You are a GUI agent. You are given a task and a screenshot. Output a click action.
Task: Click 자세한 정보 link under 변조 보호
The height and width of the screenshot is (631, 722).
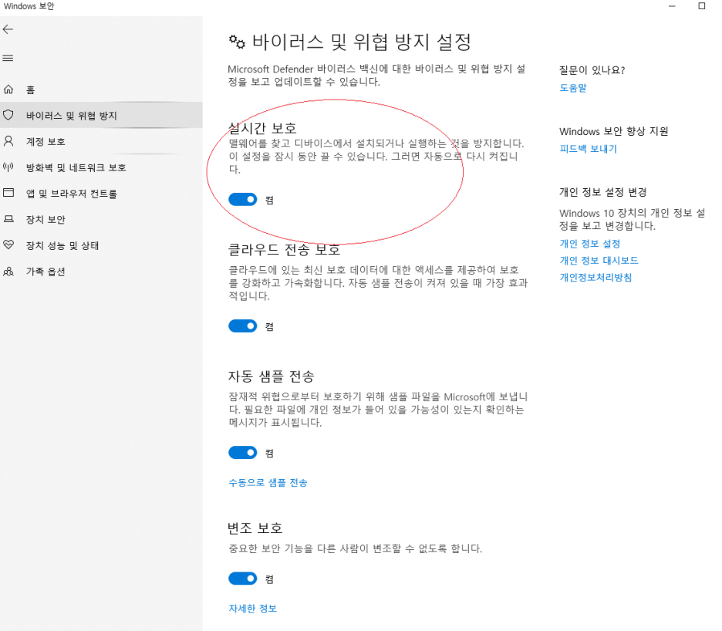[253, 608]
